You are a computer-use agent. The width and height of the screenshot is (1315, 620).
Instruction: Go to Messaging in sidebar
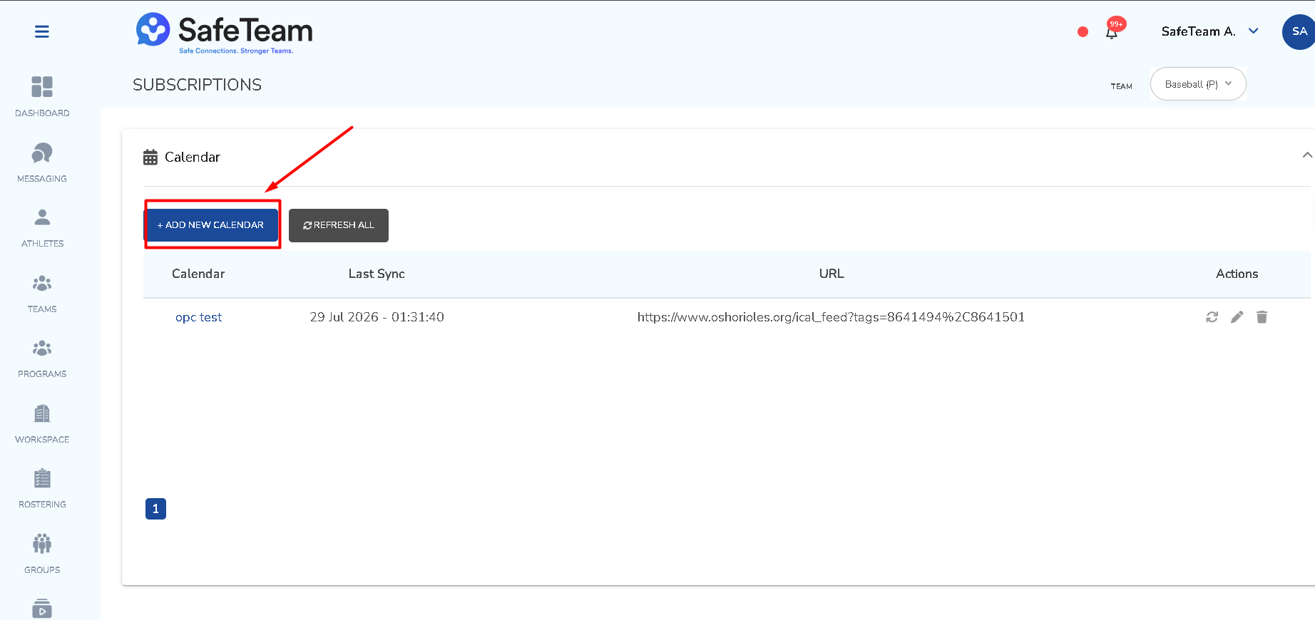pyautogui.click(x=42, y=162)
